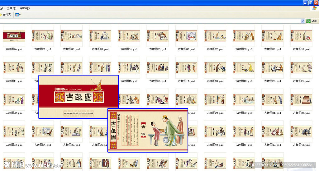Click the large 書低 comic page preview
The width and height of the screenshot is (319, 171).
pos(148,130)
